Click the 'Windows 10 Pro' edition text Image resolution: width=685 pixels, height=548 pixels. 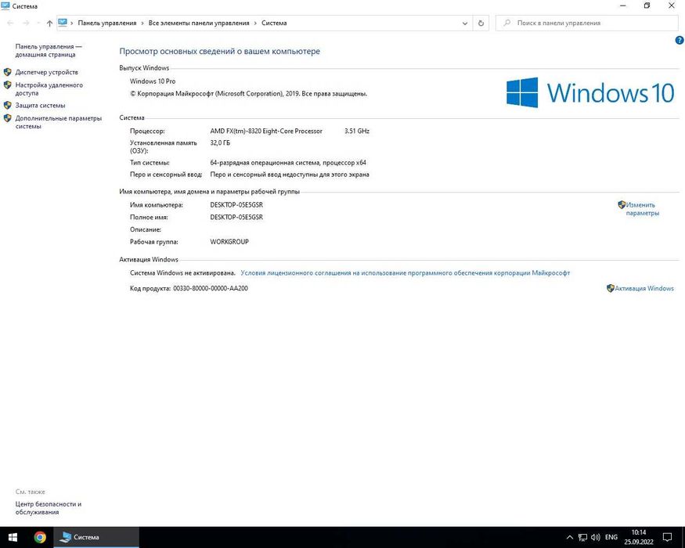coord(153,81)
